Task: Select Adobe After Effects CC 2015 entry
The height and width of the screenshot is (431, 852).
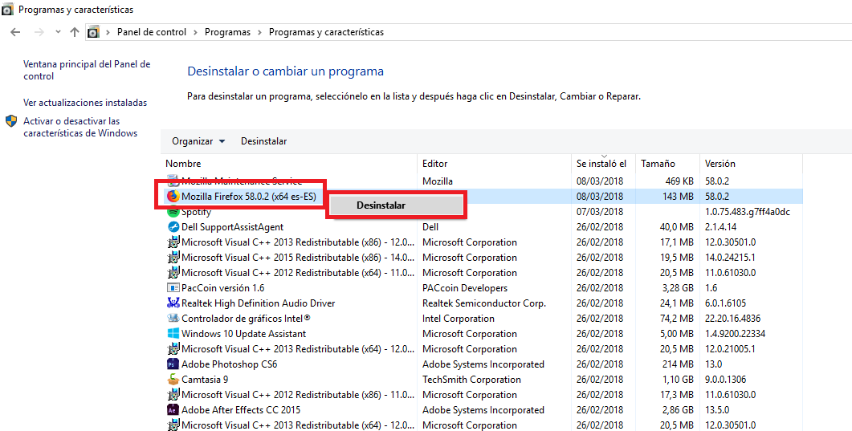Action: 241,410
